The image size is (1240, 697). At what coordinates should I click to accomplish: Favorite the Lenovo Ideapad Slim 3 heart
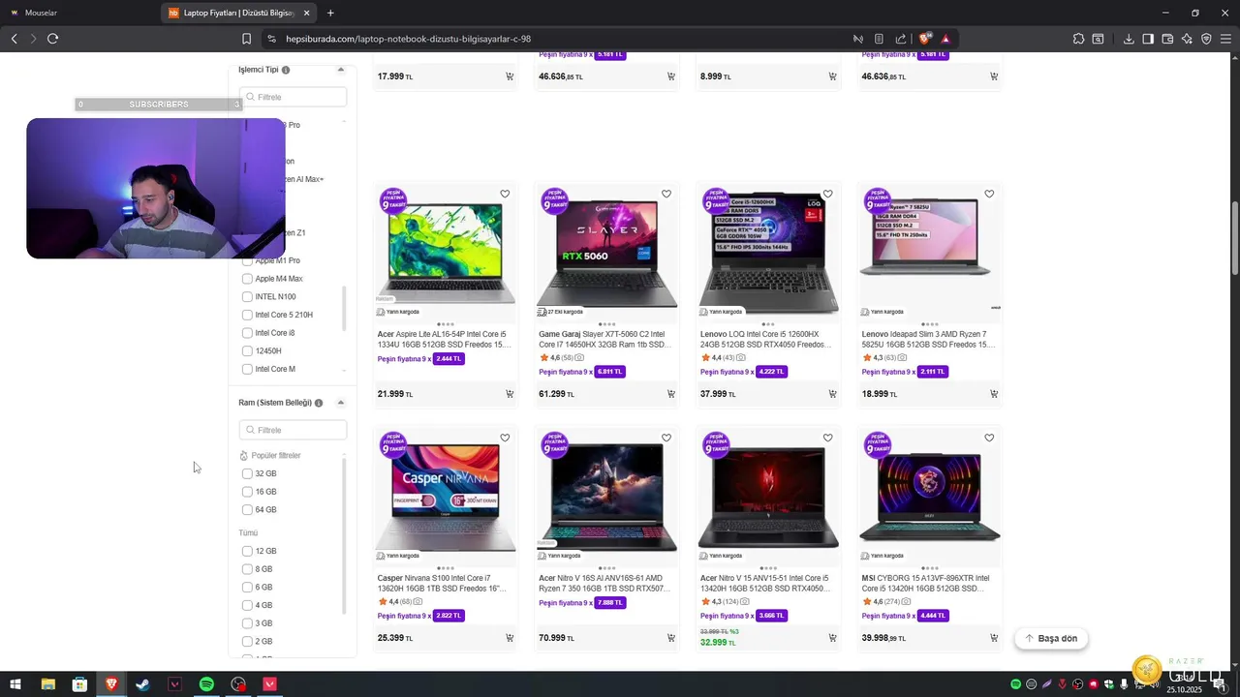coord(989,195)
